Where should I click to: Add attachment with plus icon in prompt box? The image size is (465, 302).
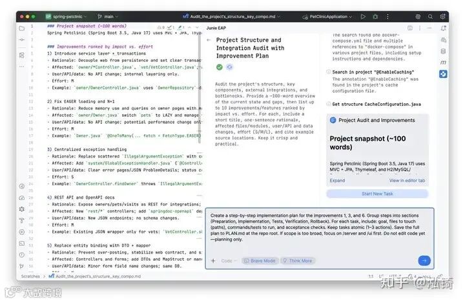pos(213,261)
